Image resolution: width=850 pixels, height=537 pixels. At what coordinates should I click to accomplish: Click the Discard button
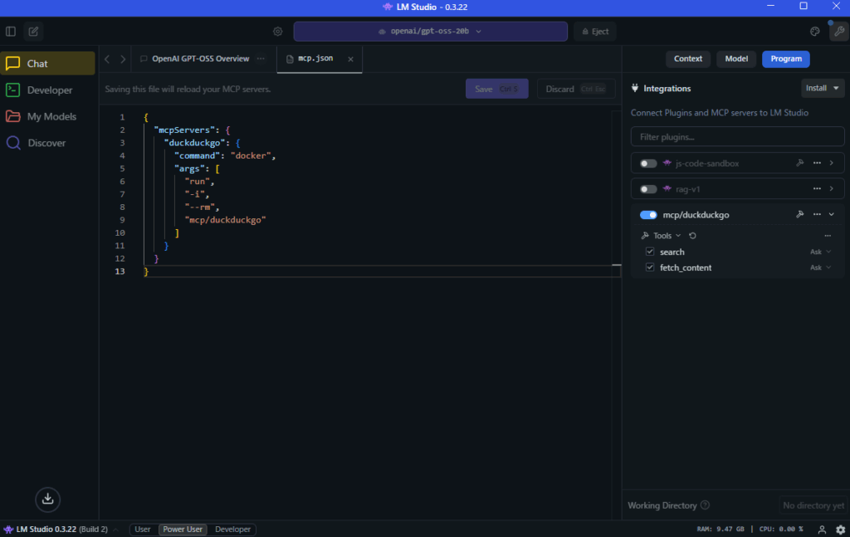coord(569,89)
